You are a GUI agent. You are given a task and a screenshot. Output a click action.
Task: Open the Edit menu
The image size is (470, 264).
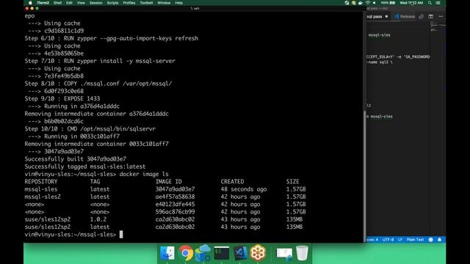[69, 3]
